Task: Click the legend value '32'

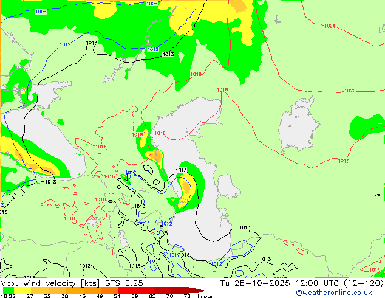Action: pyautogui.click(x=47, y=296)
